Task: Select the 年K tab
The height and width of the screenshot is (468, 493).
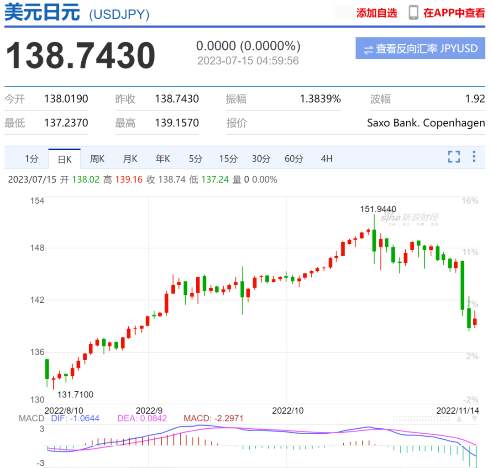Action: 163,158
